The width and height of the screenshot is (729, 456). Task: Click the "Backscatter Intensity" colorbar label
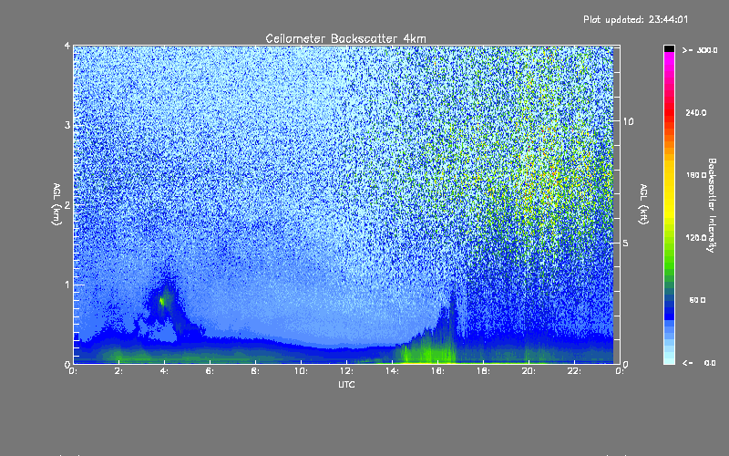[712, 205]
